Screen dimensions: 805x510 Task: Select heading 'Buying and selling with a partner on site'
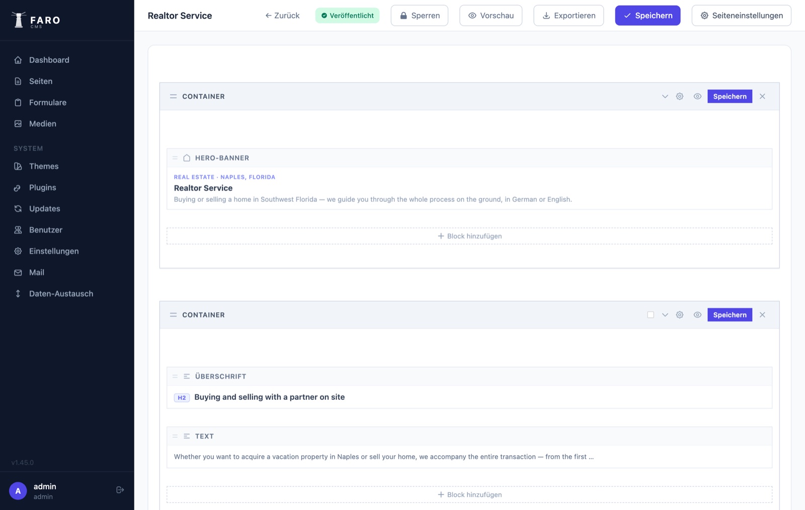270,397
